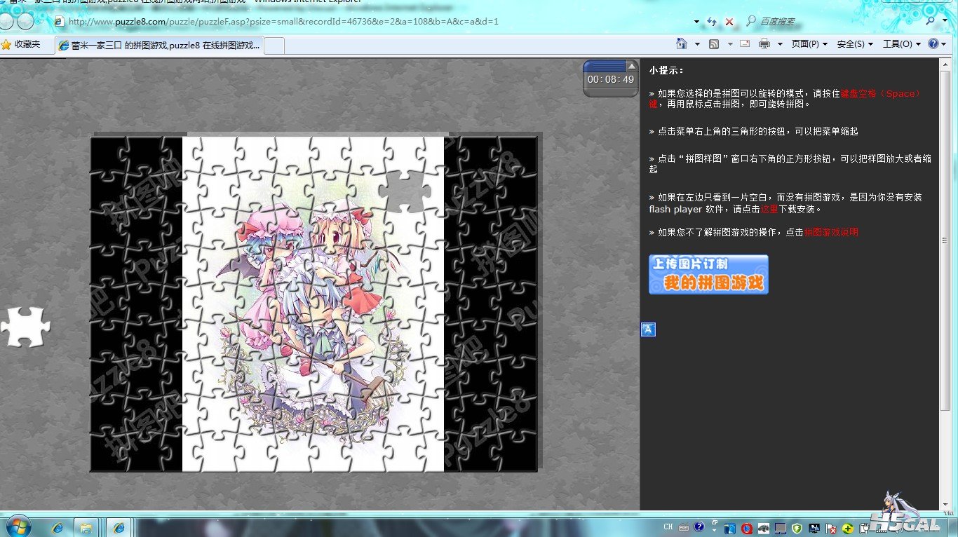Click the RSS feeds icon
The image size is (958, 537).
tap(714, 43)
